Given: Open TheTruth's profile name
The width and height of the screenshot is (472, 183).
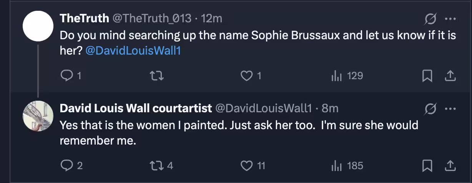Looking at the screenshot, I should pyautogui.click(x=84, y=18).
